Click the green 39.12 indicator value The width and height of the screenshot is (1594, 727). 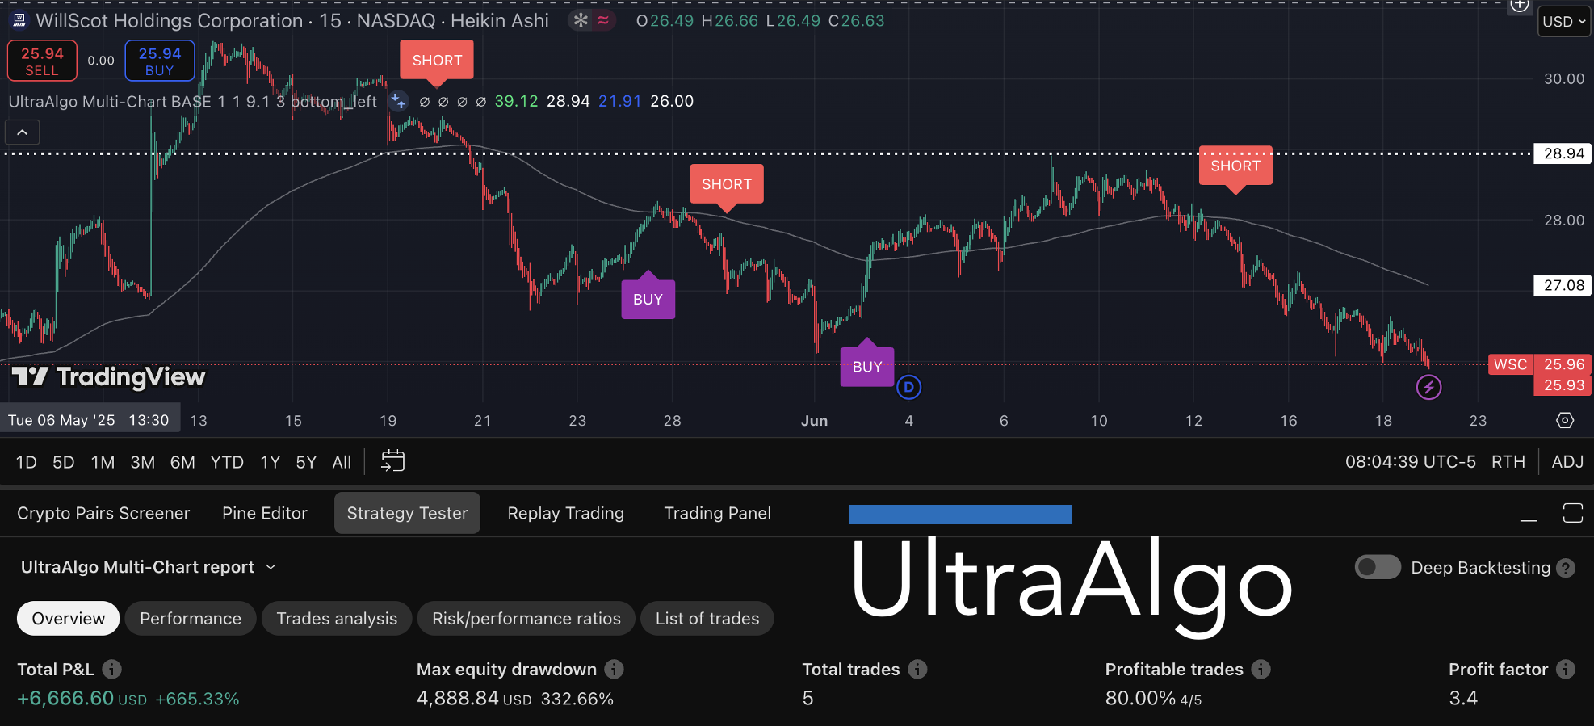(516, 101)
